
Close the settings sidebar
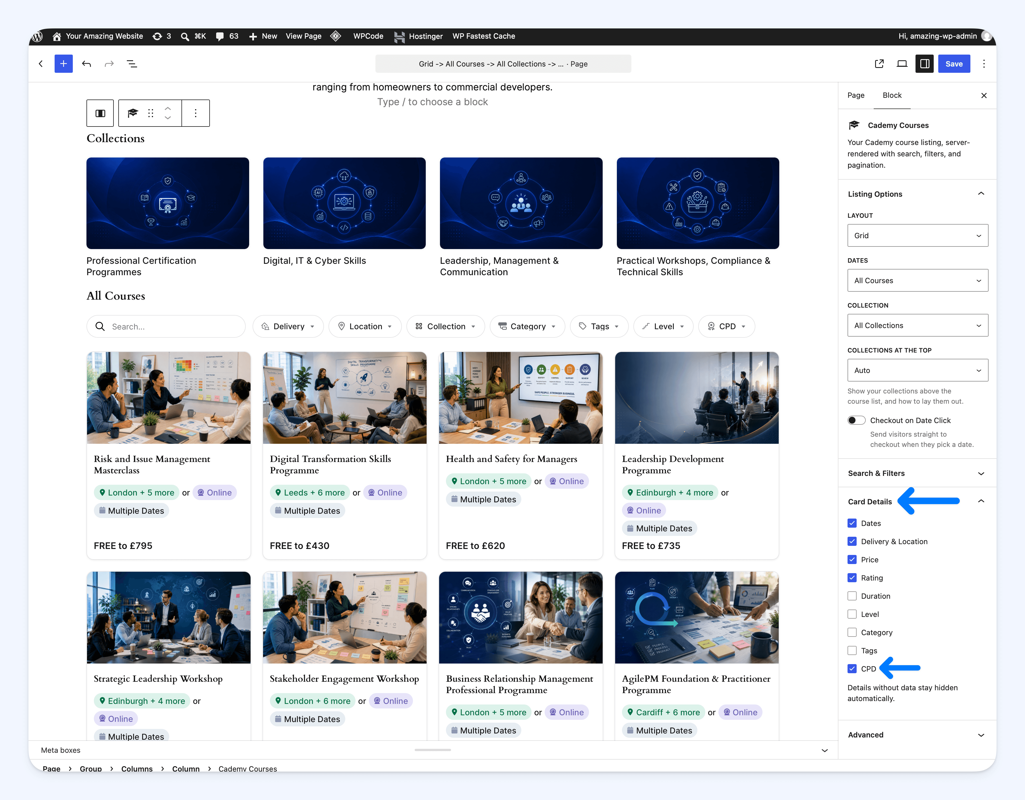click(984, 95)
